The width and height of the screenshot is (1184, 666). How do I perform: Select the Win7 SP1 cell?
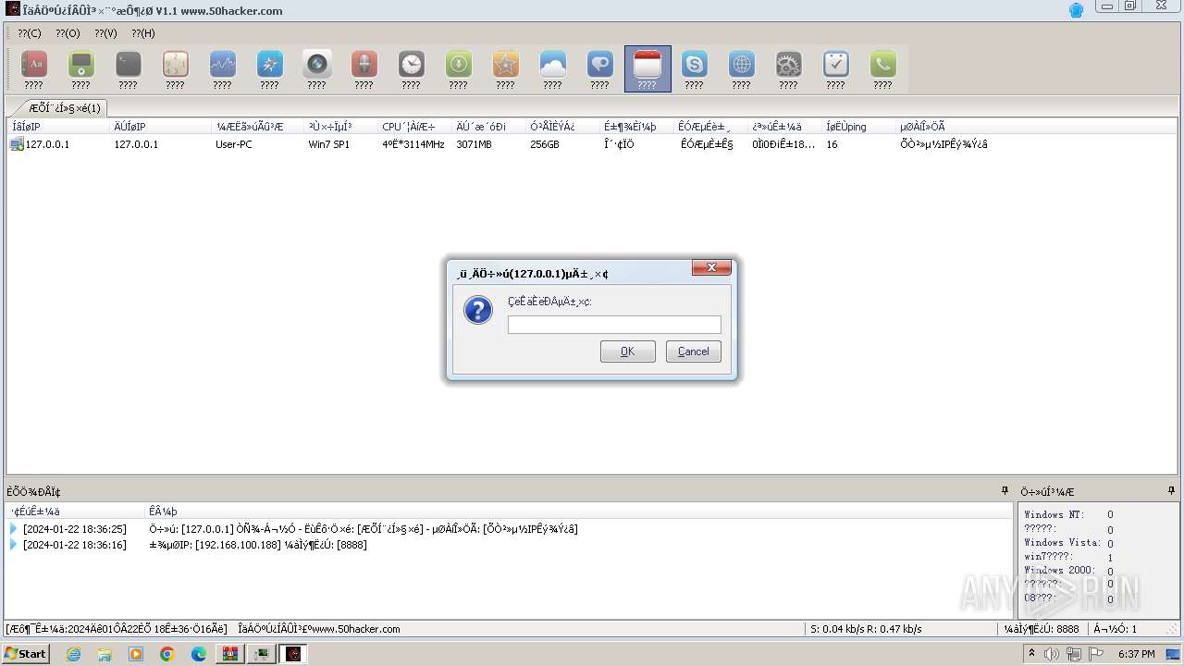pyautogui.click(x=329, y=144)
